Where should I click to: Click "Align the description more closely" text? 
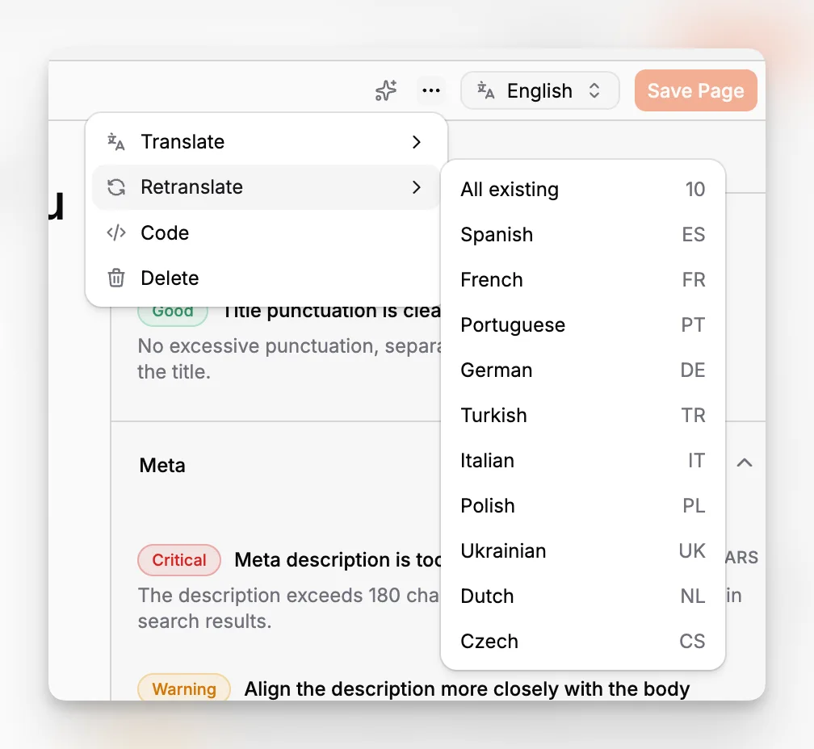pyautogui.click(x=466, y=689)
